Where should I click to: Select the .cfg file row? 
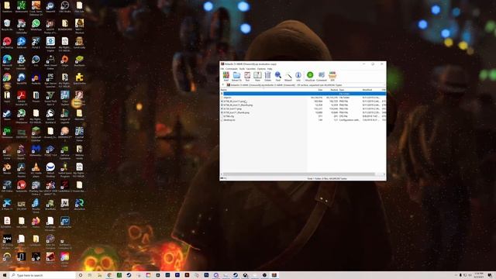point(303,116)
